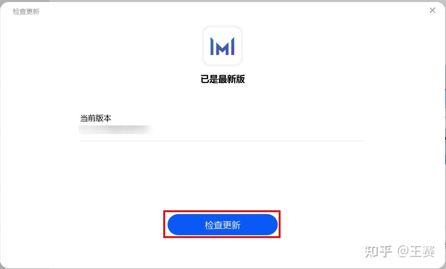Click the white rounded tile behind the logo
The width and height of the screenshot is (446, 269).
[x=222, y=46]
